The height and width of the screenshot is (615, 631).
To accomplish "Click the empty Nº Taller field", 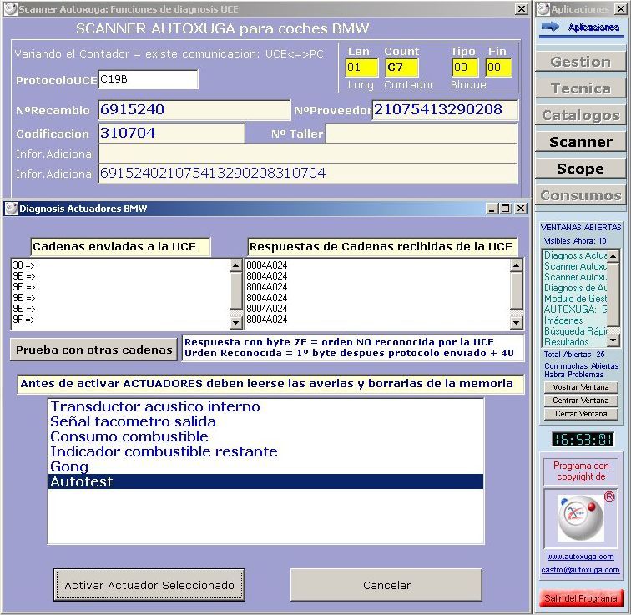I will 422,134.
